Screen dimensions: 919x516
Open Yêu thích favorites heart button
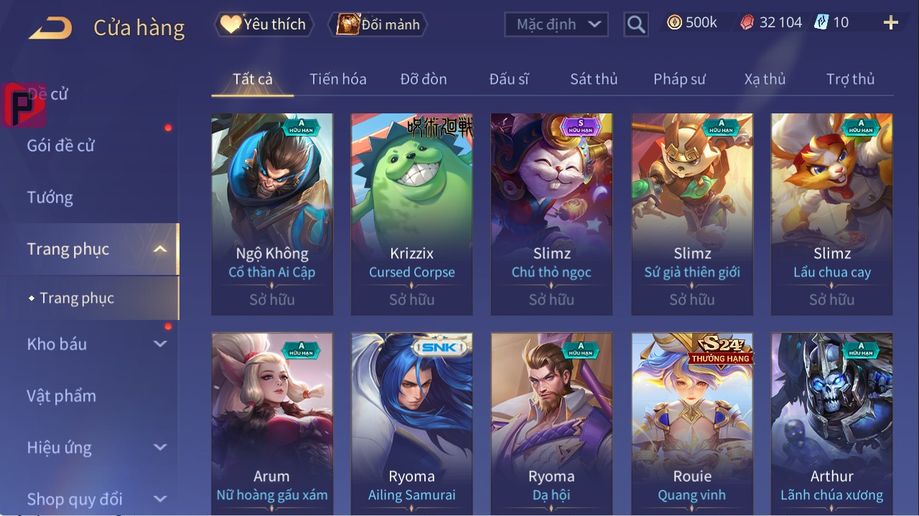coord(264,24)
